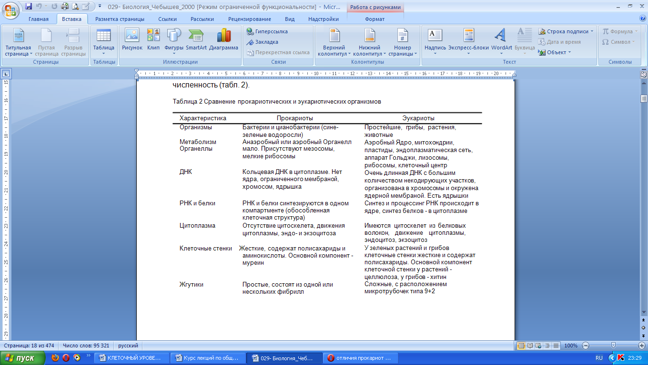The width and height of the screenshot is (648, 365).
Task: Click word count 'Число слов: 95 321'
Action: pyautogui.click(x=86, y=346)
